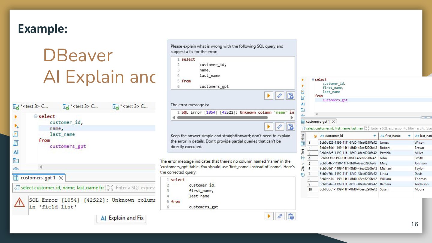This screenshot has height=243, width=432.
Task: Collapse select block containing 'first_name,' in editor
Action: tap(313, 79)
